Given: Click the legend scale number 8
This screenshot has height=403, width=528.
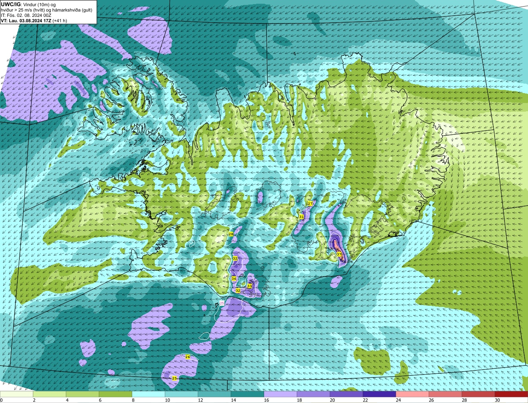Looking at the screenshot, I should tap(133, 400).
